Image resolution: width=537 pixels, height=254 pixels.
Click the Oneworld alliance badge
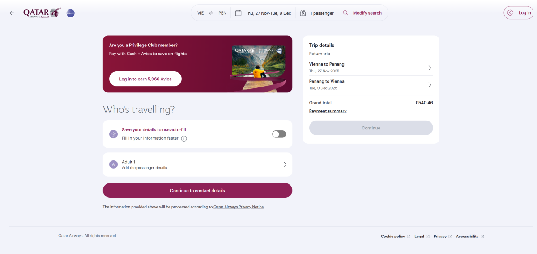[x=71, y=13]
